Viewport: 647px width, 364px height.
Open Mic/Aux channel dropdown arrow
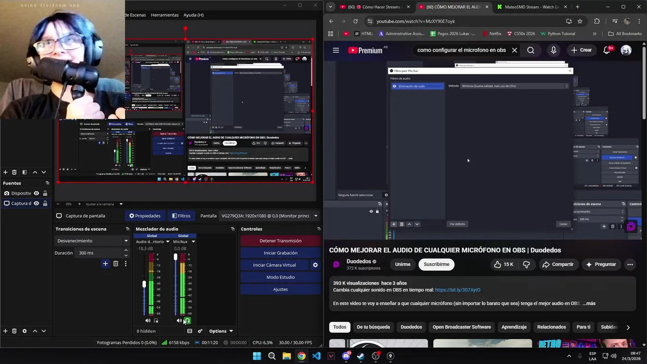[193, 242]
